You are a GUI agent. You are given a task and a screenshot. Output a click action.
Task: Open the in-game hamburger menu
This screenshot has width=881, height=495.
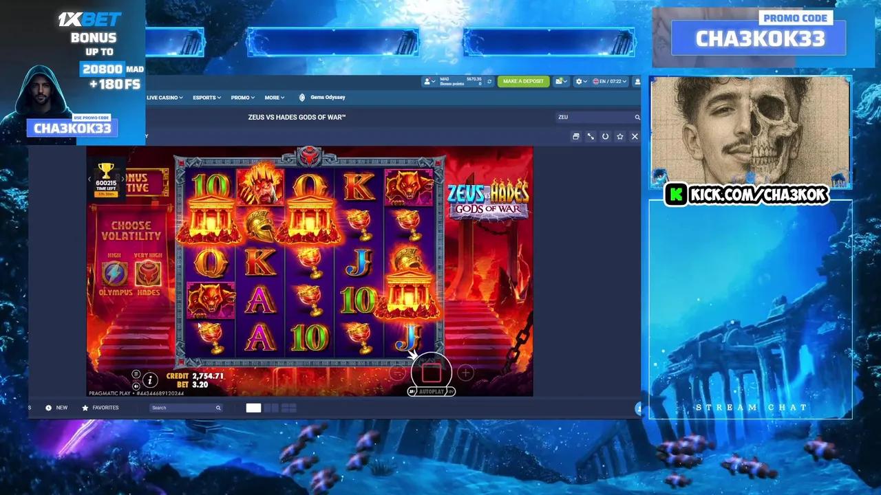(x=136, y=374)
